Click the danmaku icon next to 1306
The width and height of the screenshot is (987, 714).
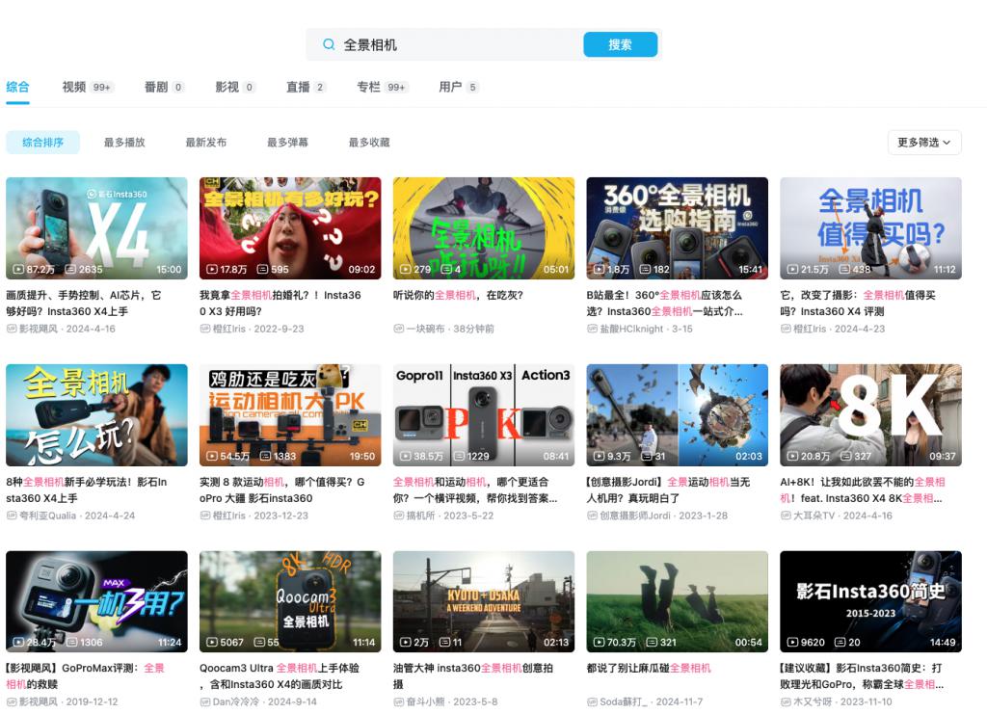(x=71, y=643)
